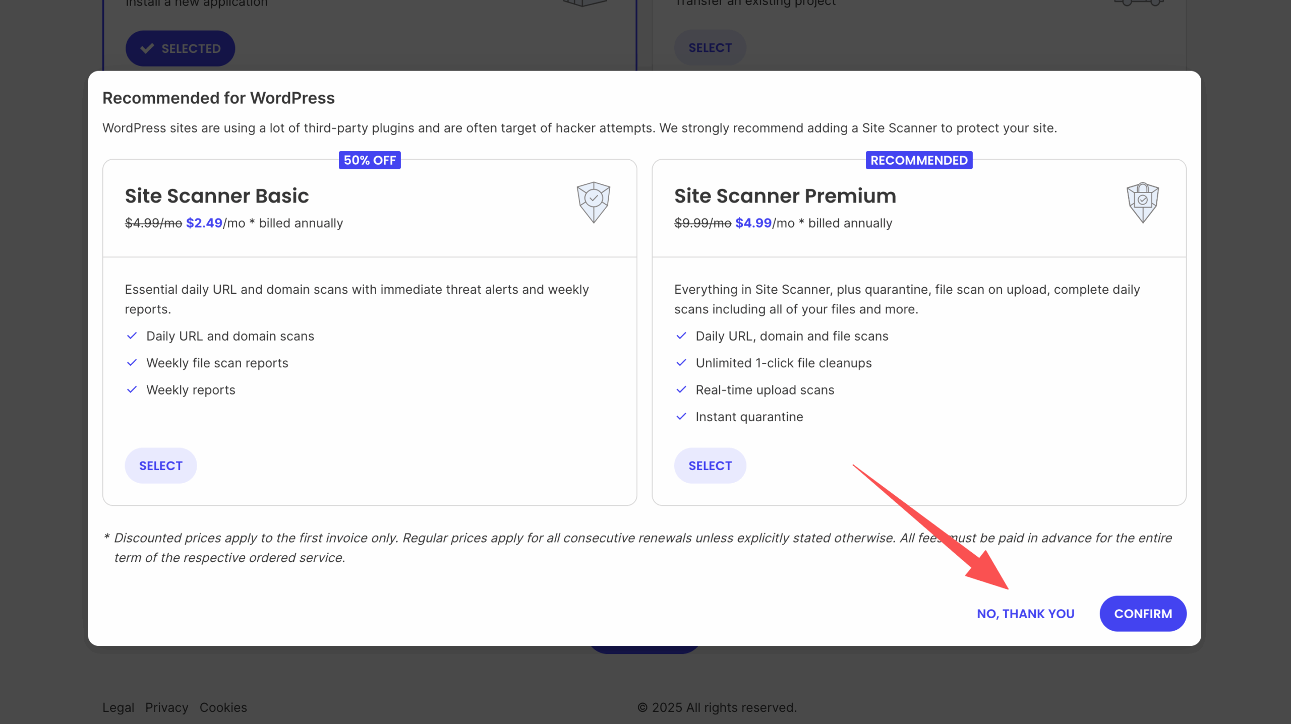1291x724 pixels.
Task: Click checkmark beside Daily URL and domain scans
Action: (x=132, y=336)
